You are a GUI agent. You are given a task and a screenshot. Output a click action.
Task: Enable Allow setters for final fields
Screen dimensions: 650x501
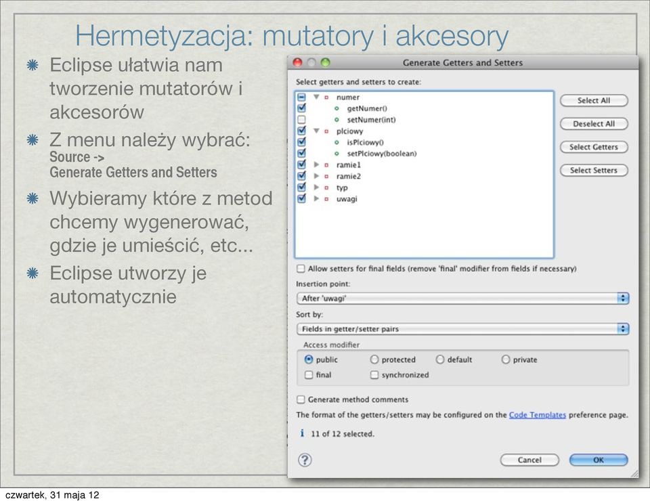[x=301, y=269]
